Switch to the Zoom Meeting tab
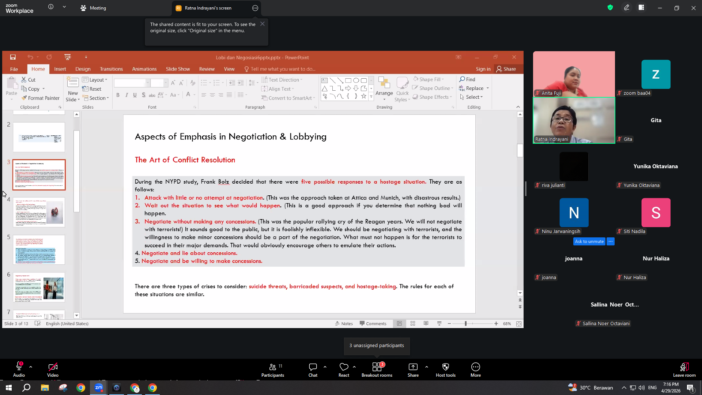702x395 pixels. [93, 8]
